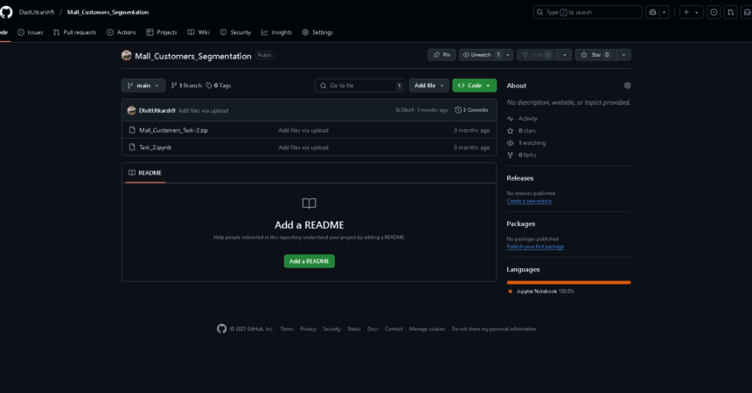The height and width of the screenshot is (393, 752).
Task: Expand the Copilot dropdown arrow
Action: click(665, 12)
